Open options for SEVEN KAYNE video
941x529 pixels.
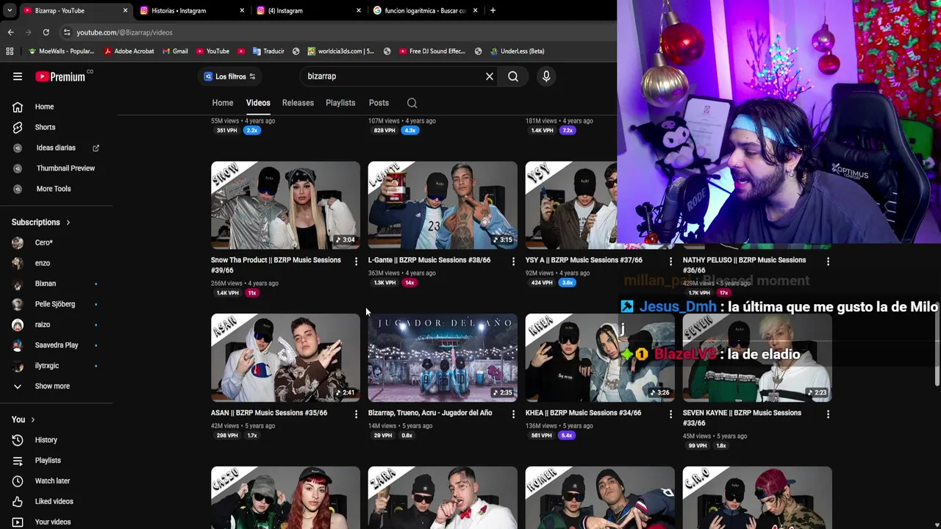point(828,414)
